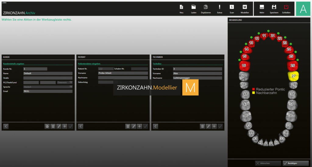Click the Email field showing NULL
Viewport: 312px width, 167px height.
[48, 91]
